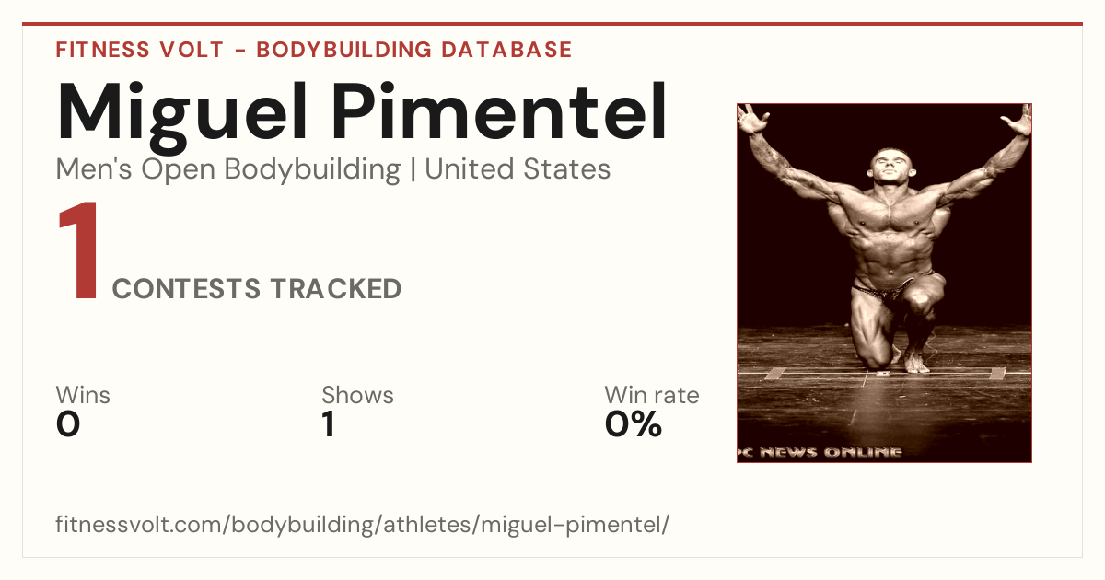The image size is (1105, 580).
Task: Click the fitnessvolt.com athlete URL
Action: 363,525
